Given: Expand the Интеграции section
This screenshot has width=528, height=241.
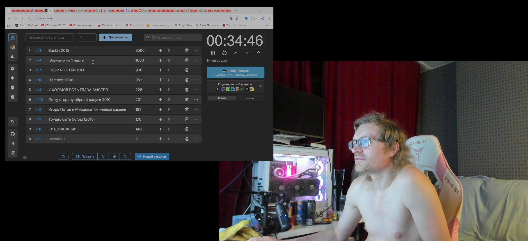Looking at the screenshot, I should click(x=219, y=60).
